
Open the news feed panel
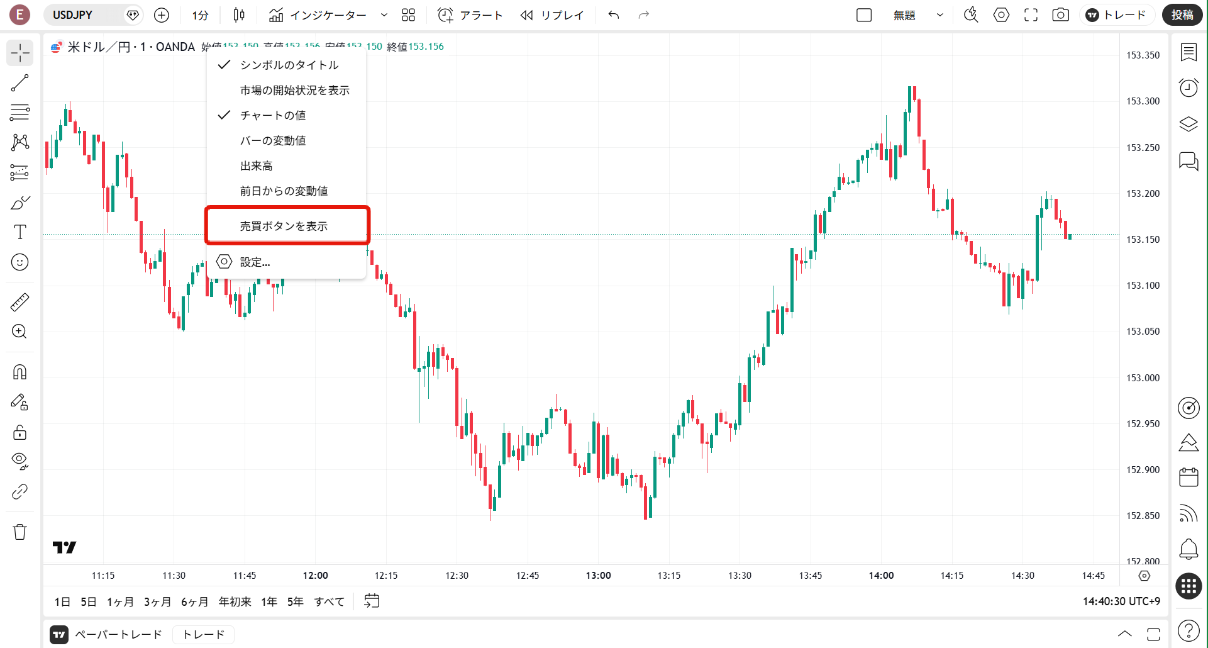click(1189, 514)
